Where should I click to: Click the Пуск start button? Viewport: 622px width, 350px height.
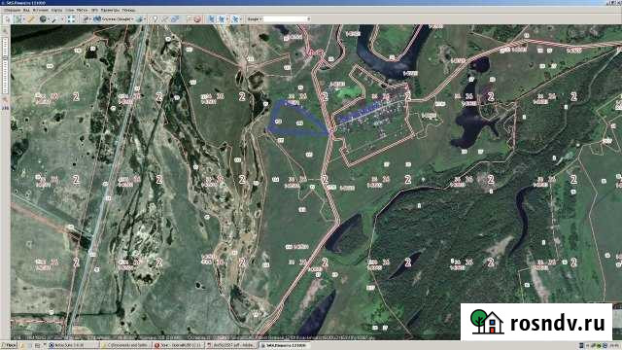pos(9,346)
